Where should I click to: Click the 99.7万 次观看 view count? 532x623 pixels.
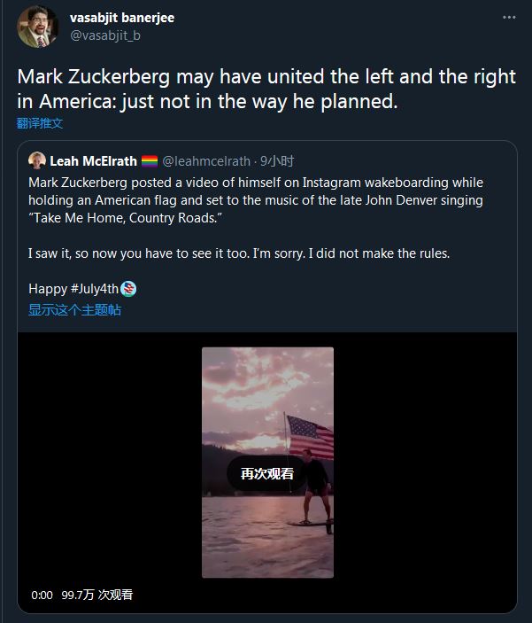[96, 595]
